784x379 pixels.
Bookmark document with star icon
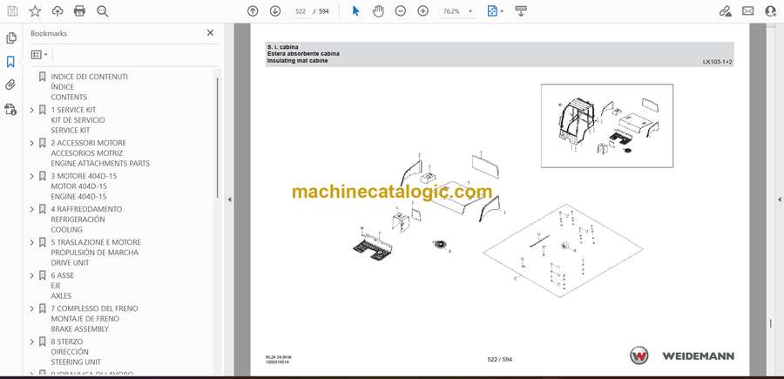(x=35, y=11)
